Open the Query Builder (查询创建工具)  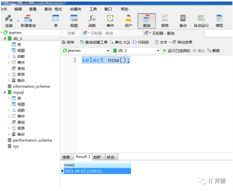click(x=94, y=42)
